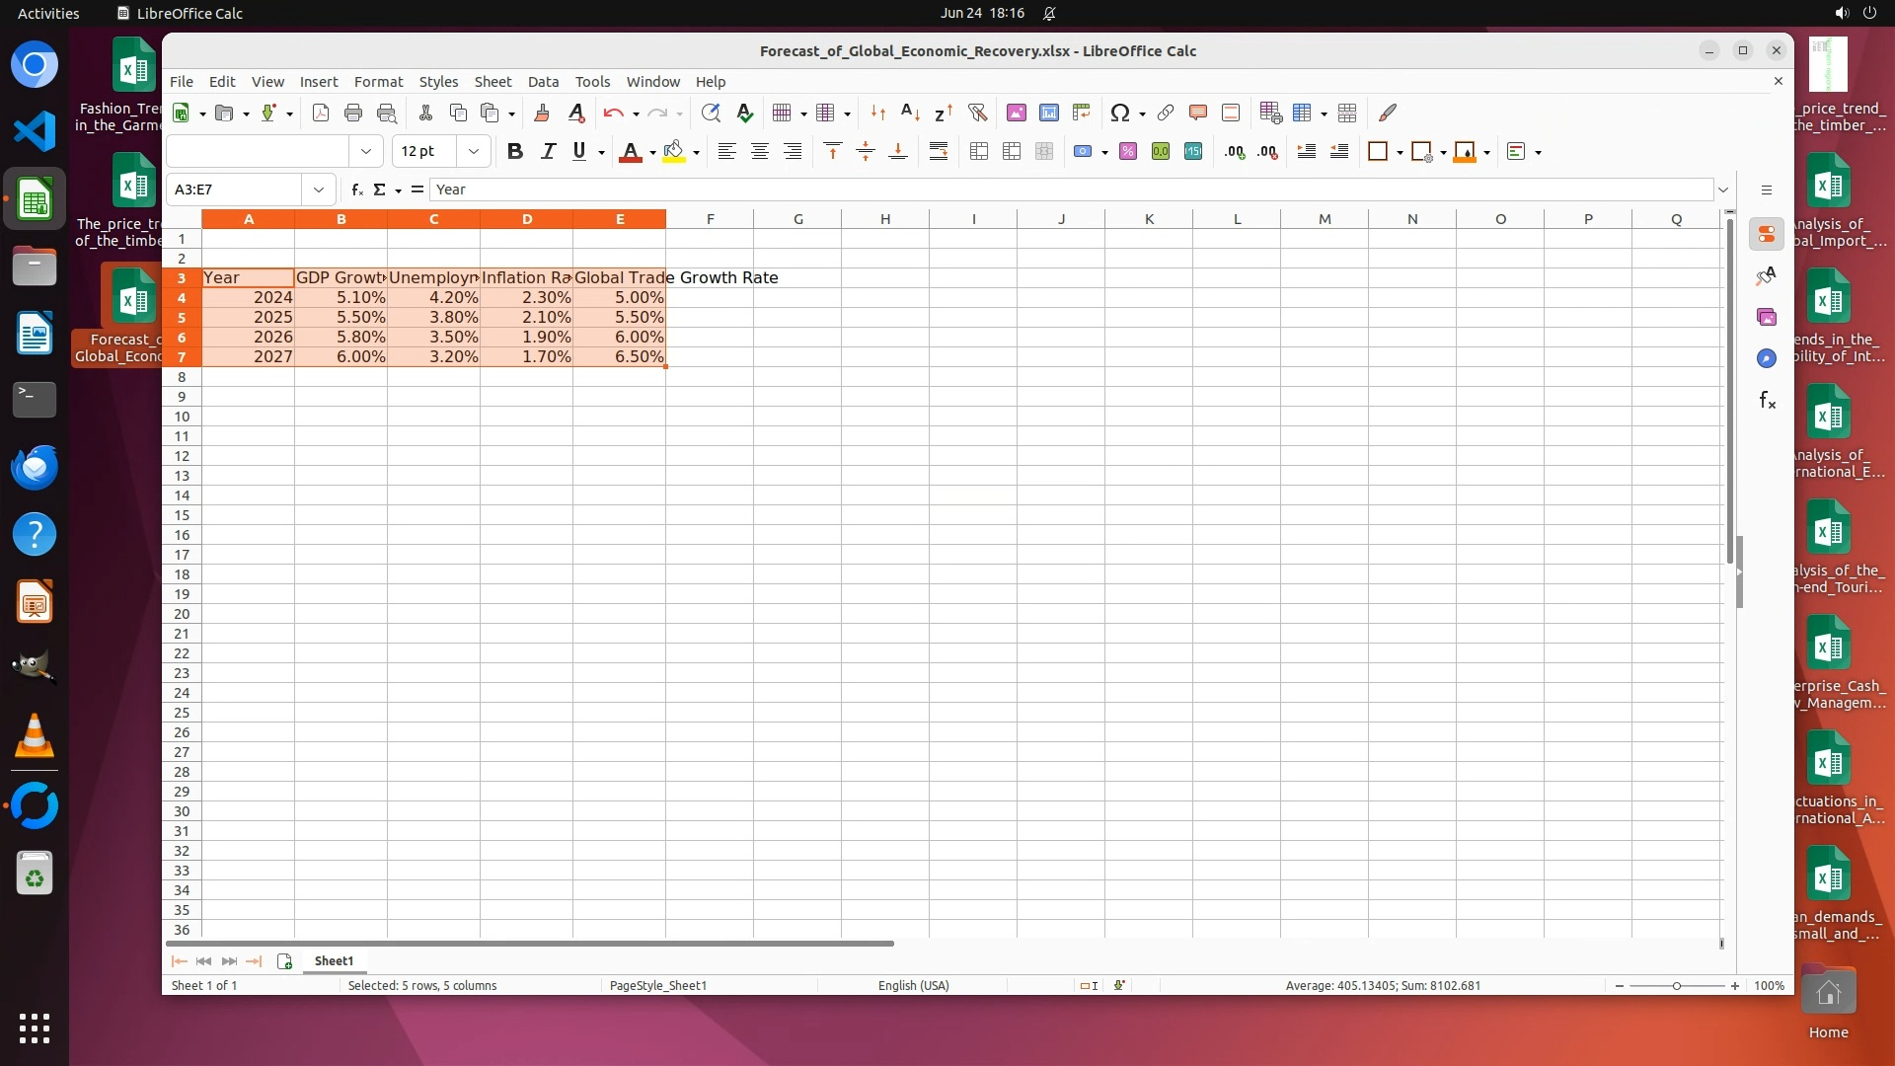Apply the yellow background color swatch
Image resolution: width=1895 pixels, height=1066 pixels.
674,151
